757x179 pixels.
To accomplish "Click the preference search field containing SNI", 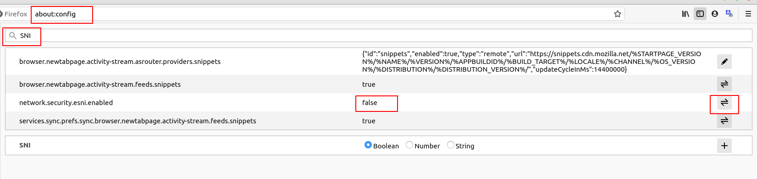I will click(x=379, y=36).
